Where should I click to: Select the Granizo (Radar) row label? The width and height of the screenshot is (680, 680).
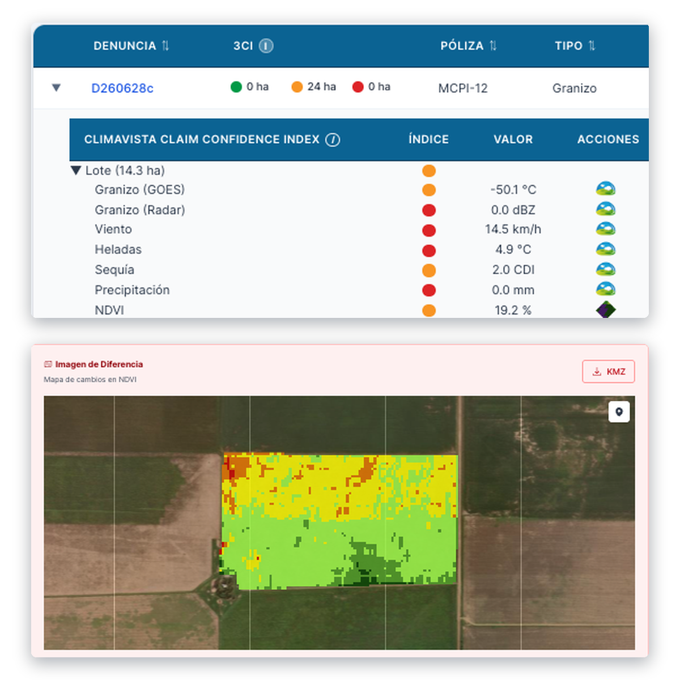pos(140,210)
